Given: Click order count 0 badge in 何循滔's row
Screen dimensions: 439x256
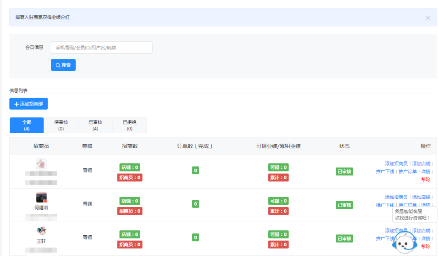Looking at the screenshot, I should (x=196, y=204).
